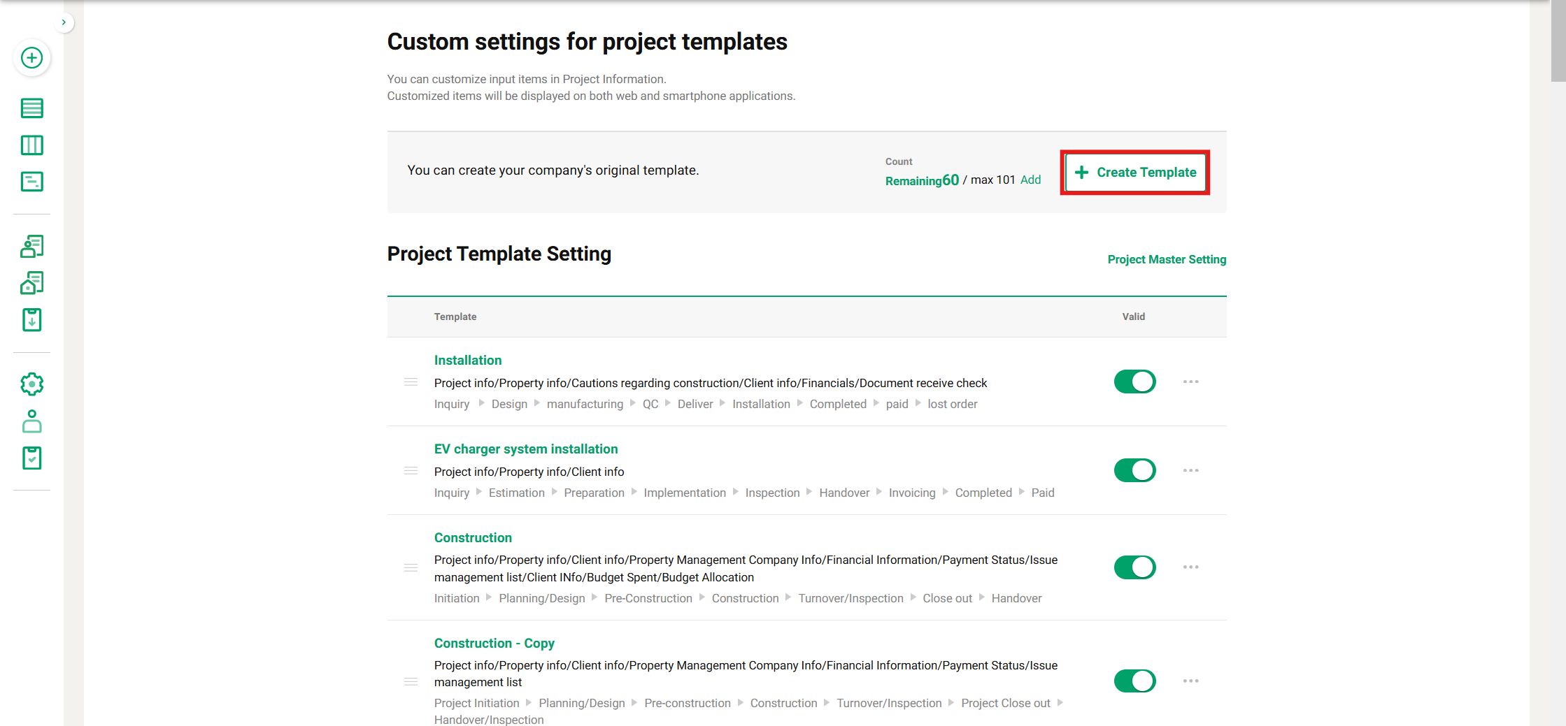Screen dimensions: 1566x726
Task: Expand the sidebar with chevron arrow
Action: click(x=64, y=22)
